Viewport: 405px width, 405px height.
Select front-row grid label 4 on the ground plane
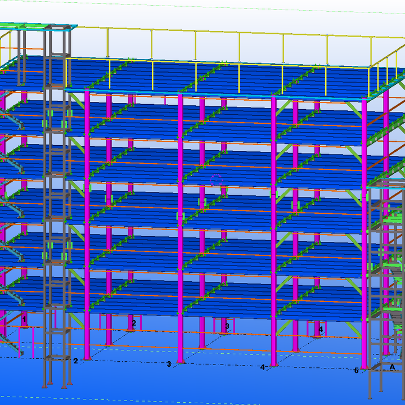(263, 367)
